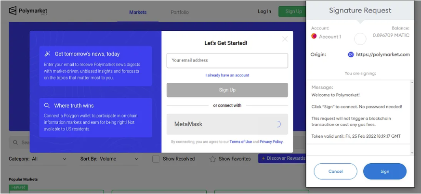Click the https://polymarket.com origin text
Screen dimensions: 421x194
click(x=383, y=54)
